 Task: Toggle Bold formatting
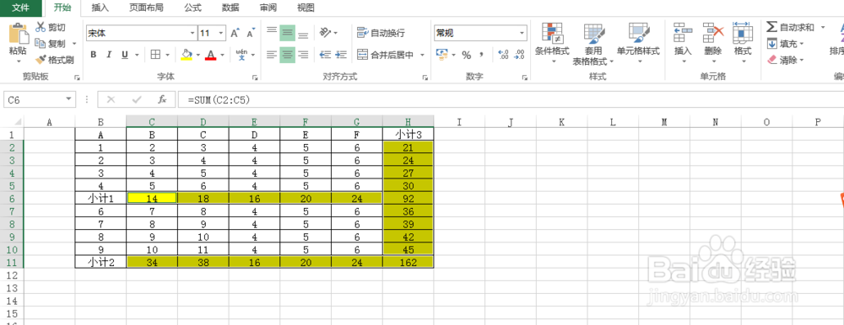(93, 54)
